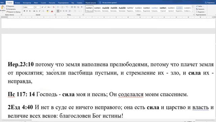Click the underlined word соделался
This screenshot has height=122, width=216.
131,94
